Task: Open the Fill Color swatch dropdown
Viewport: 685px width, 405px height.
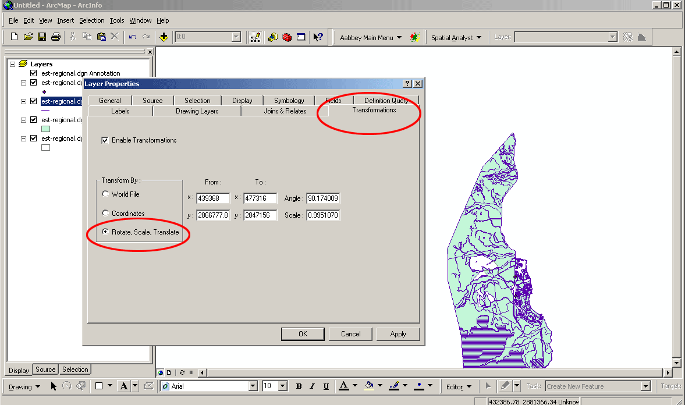Action: click(379, 386)
